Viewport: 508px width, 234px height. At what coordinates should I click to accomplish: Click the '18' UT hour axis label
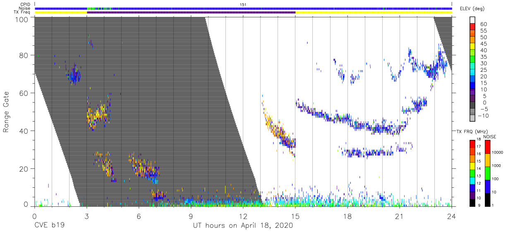(347, 216)
